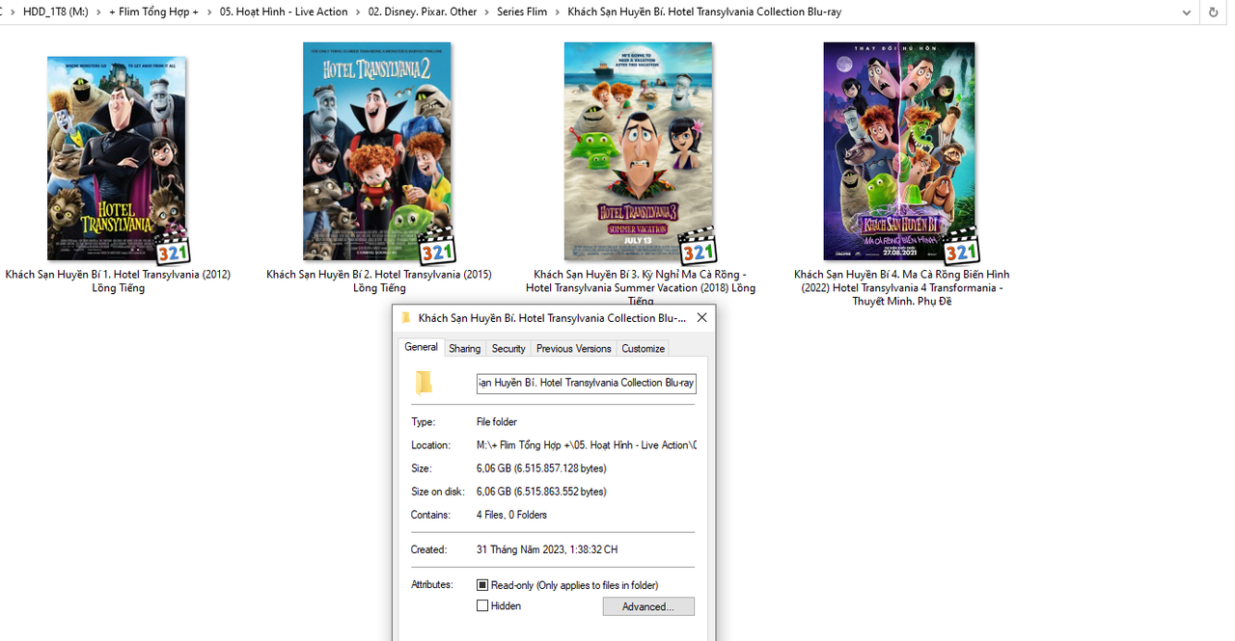This screenshot has height=641, width=1235.
Task: Click the Size on disk value 6.515.863.552 bytes
Action: coord(541,492)
